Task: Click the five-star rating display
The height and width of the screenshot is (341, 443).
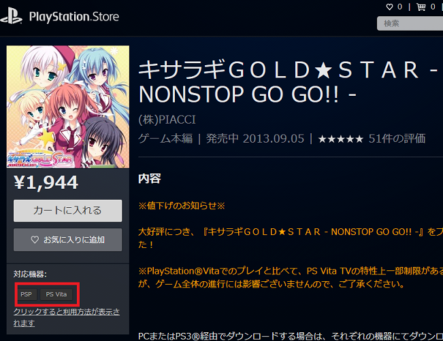Action: coord(341,139)
